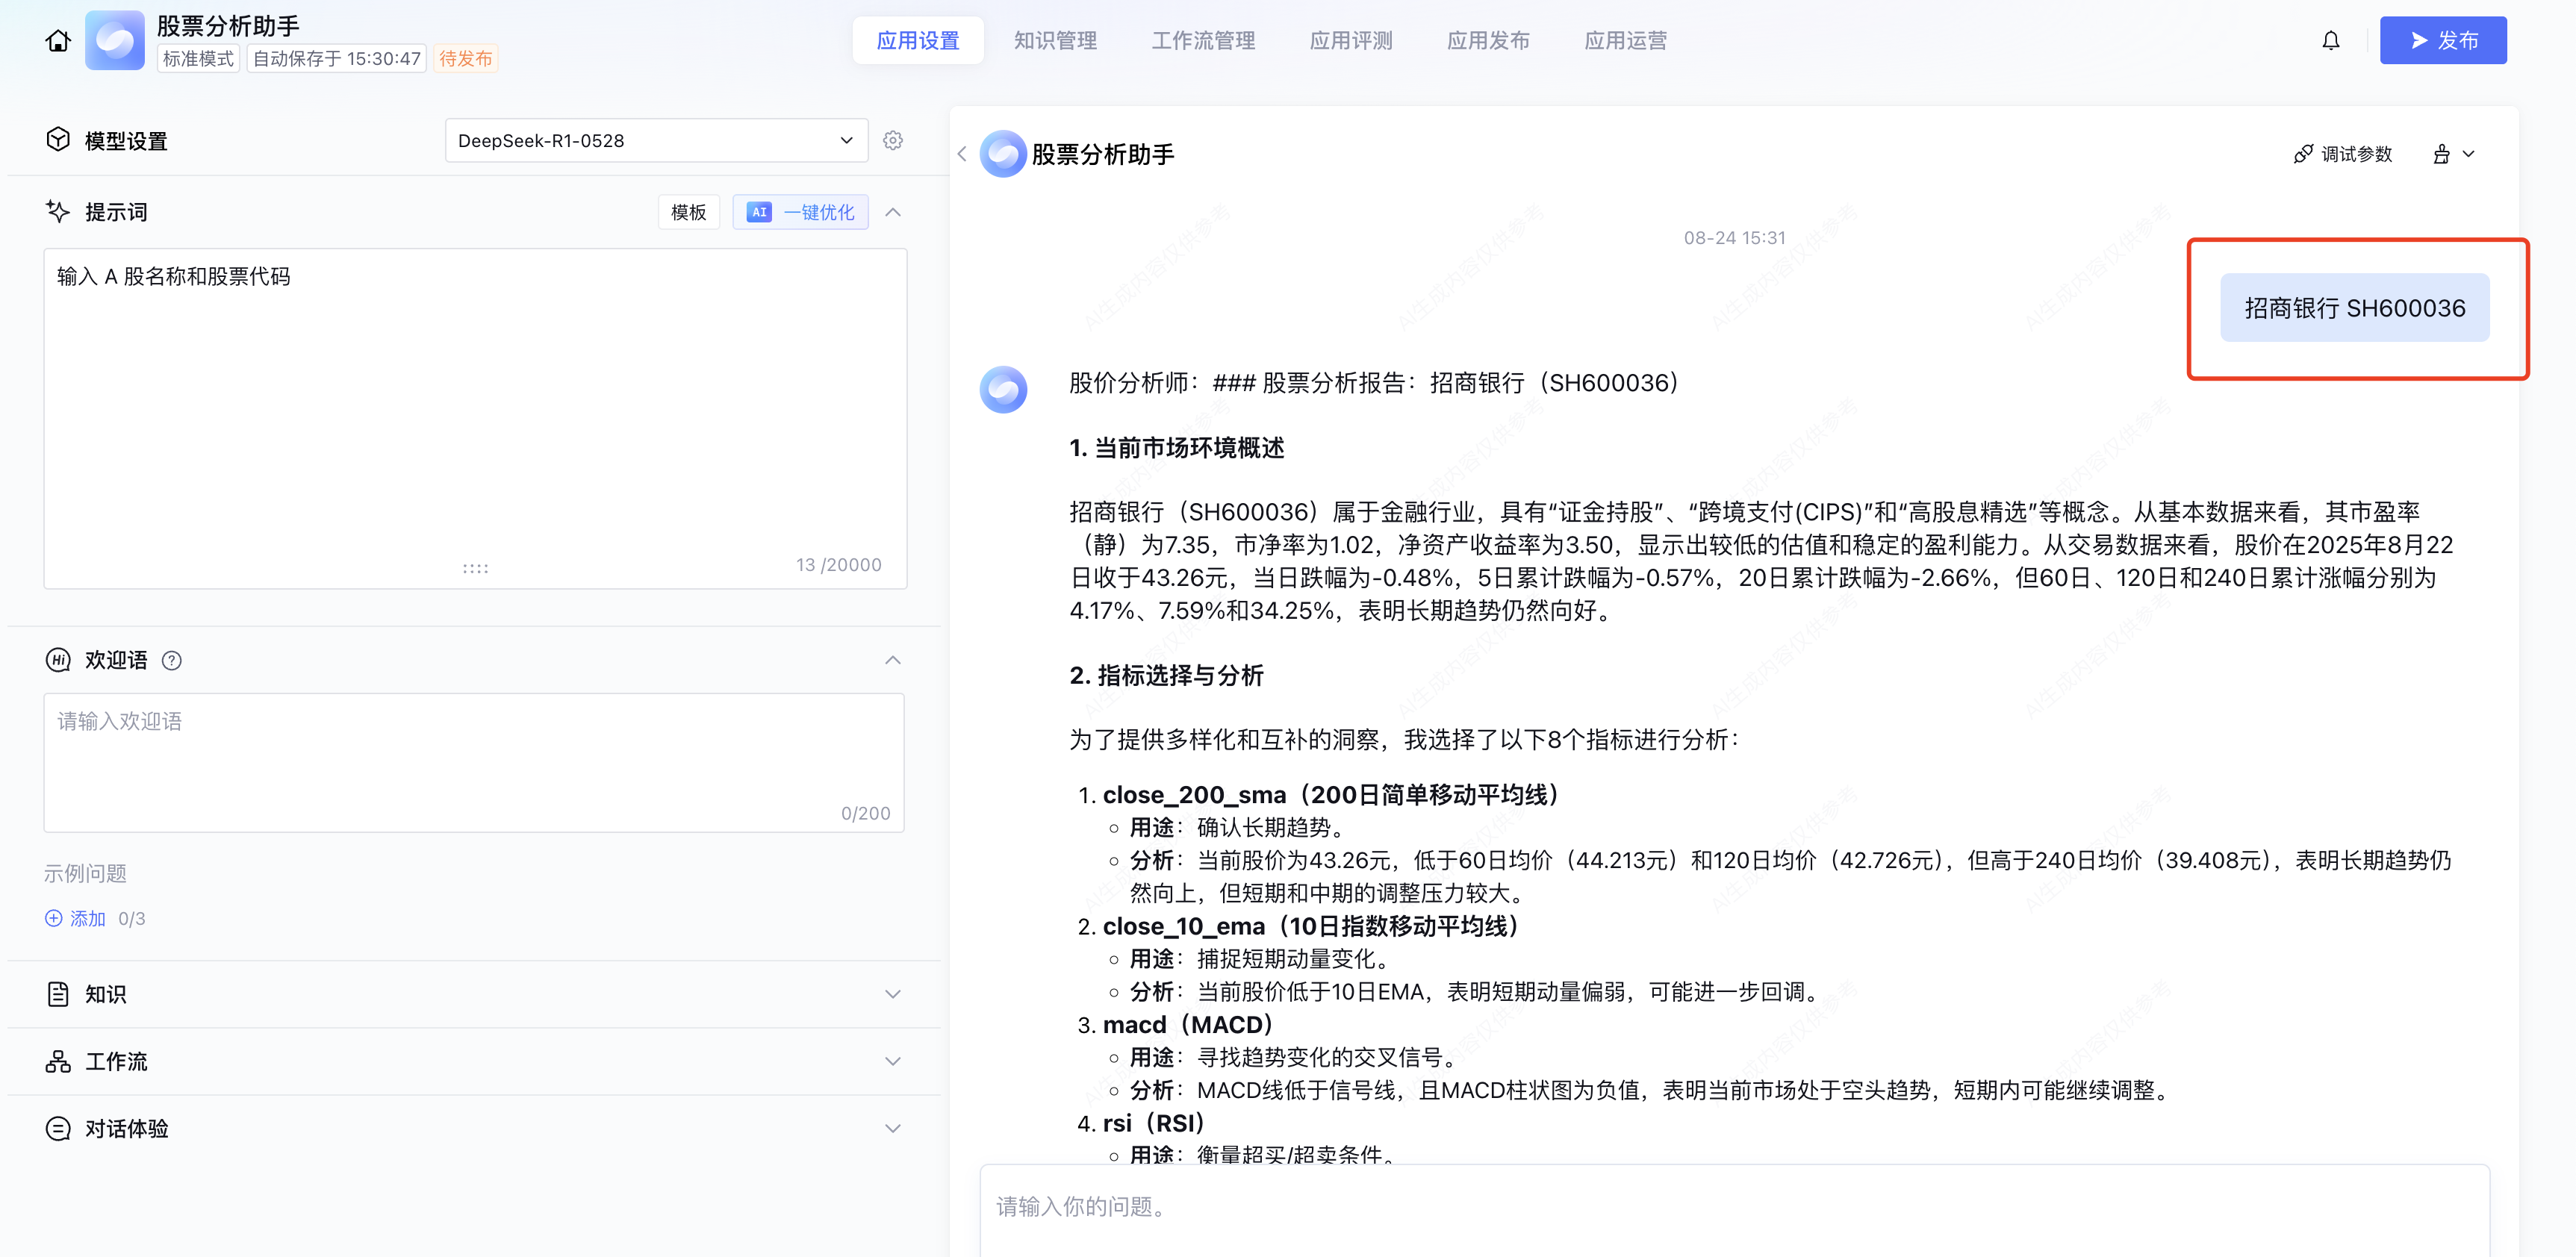The width and height of the screenshot is (2576, 1257).
Task: Open the DeepSeek-R1-0528 model dropdown
Action: (x=655, y=141)
